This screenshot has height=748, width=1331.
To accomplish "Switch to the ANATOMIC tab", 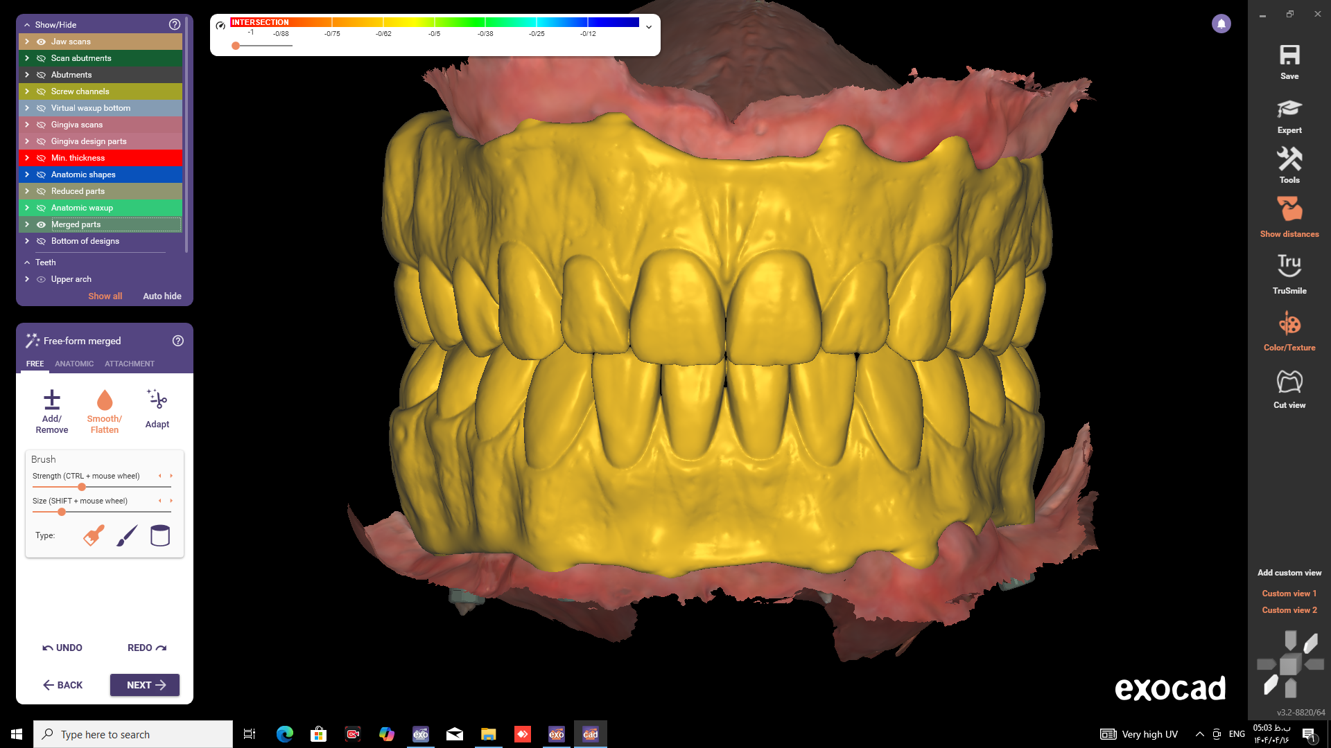I will pos(74,364).
